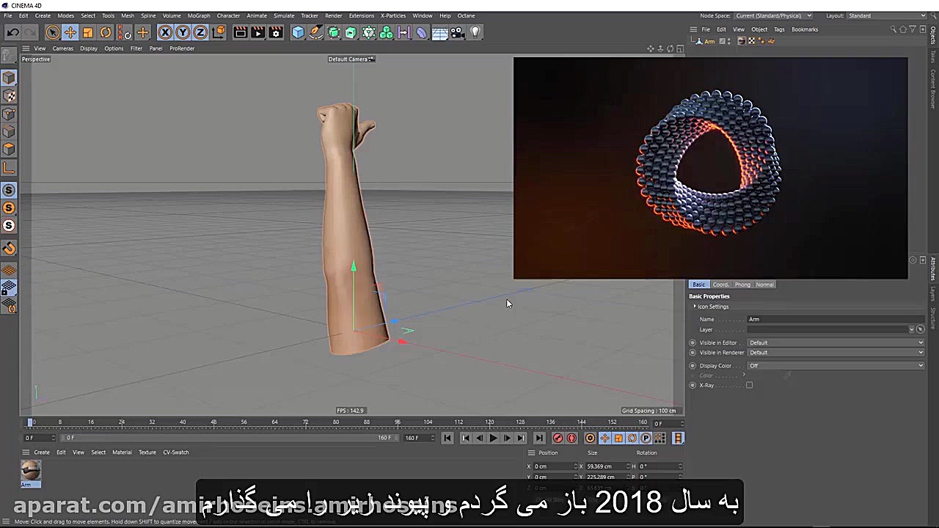Toggle the X axis lock

[x=165, y=32]
